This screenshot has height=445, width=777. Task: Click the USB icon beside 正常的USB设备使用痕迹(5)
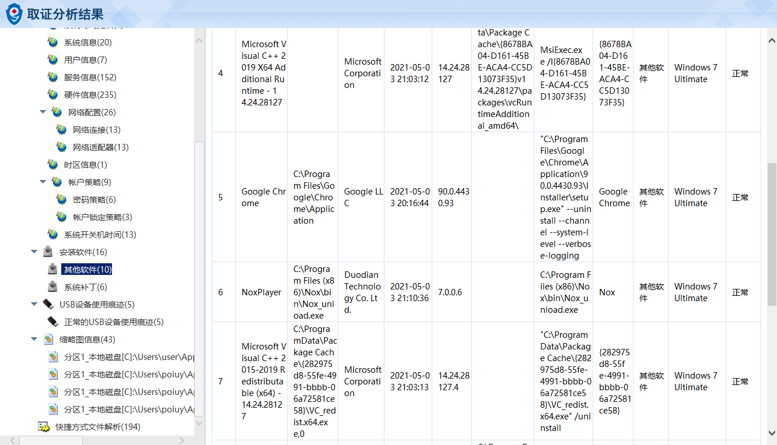pos(52,322)
